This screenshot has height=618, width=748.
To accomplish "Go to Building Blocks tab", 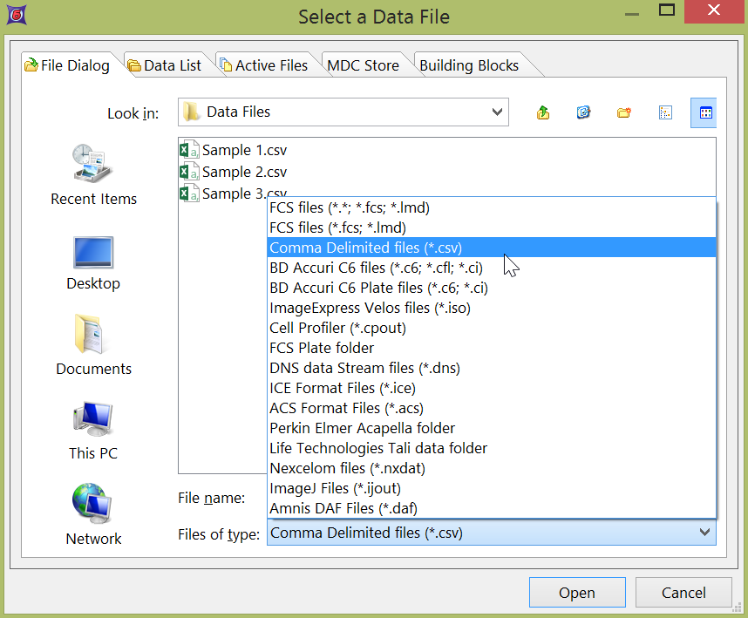I will (x=469, y=65).
